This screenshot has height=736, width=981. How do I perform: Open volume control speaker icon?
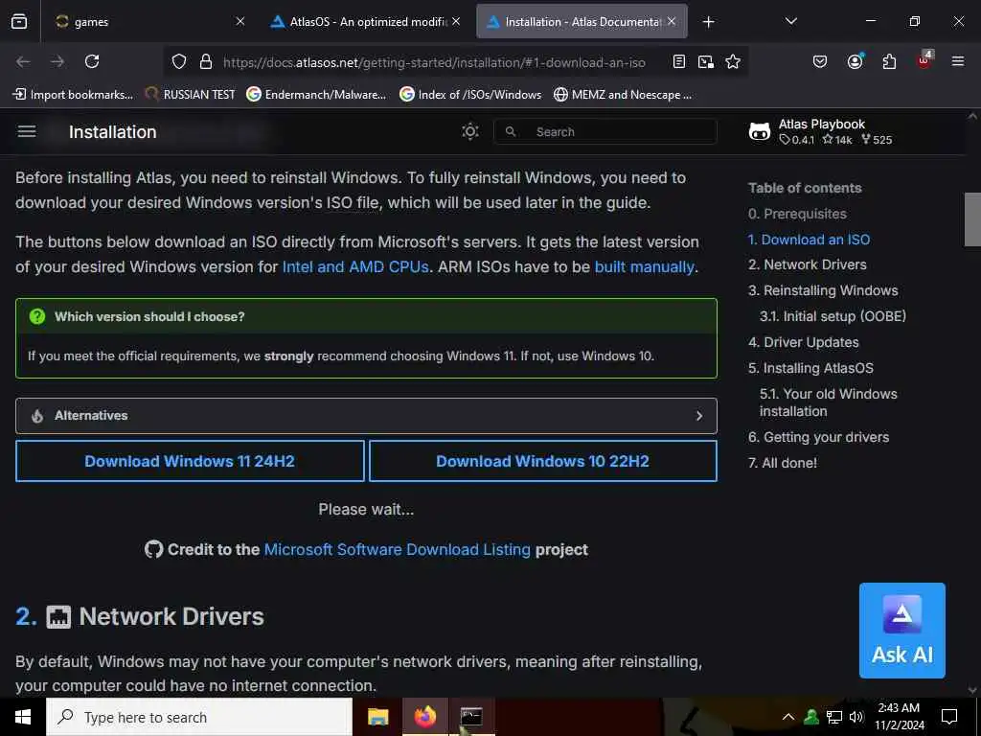tap(856, 717)
